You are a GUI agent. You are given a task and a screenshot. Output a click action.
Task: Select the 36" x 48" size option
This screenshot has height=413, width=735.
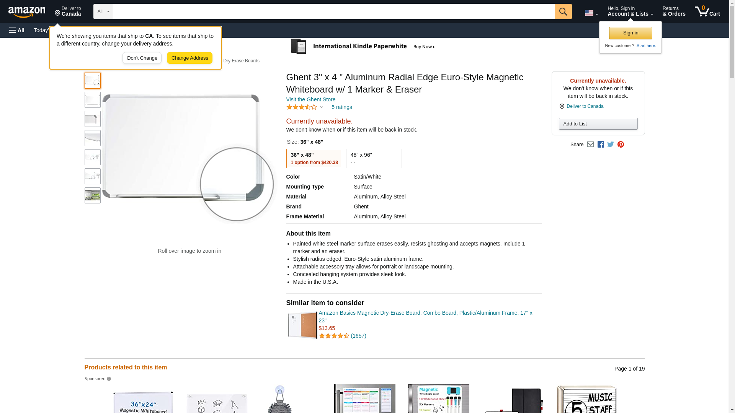314,158
